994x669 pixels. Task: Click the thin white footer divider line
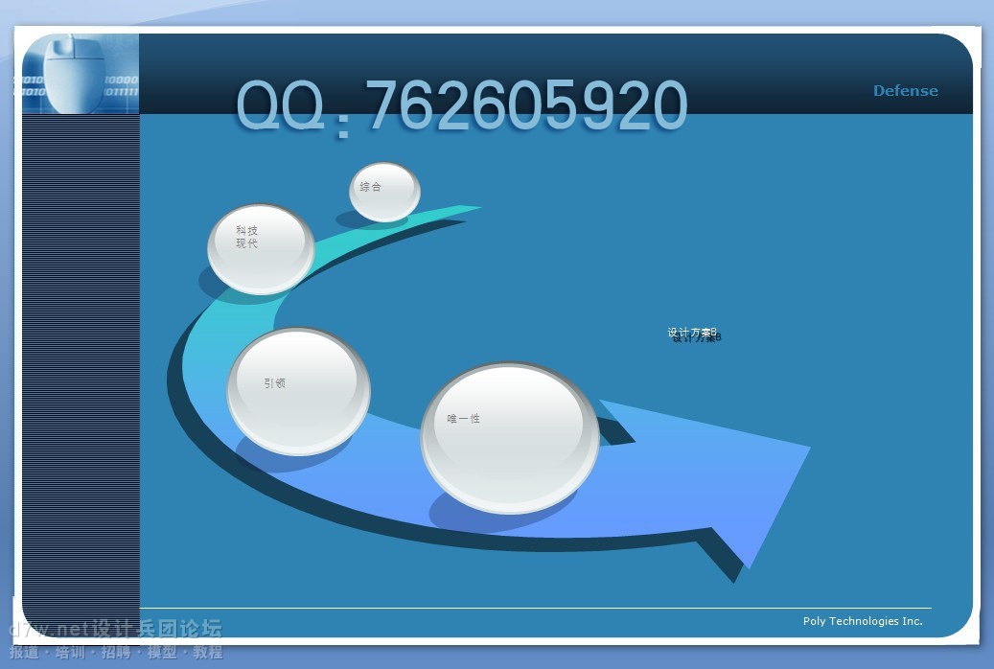pyautogui.click(x=535, y=608)
